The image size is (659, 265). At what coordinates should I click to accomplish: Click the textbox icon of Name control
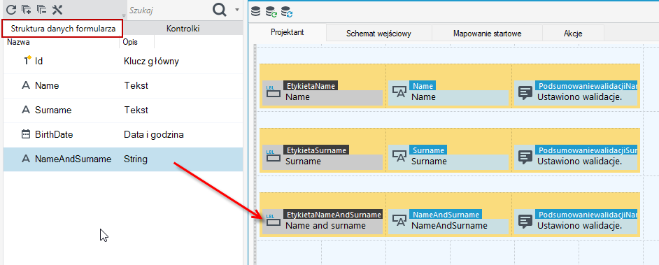pyautogui.click(x=399, y=92)
